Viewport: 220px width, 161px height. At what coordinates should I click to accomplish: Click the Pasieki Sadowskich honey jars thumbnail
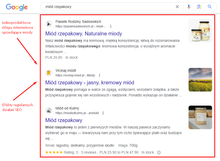pyautogui.click(x=200, y=31)
